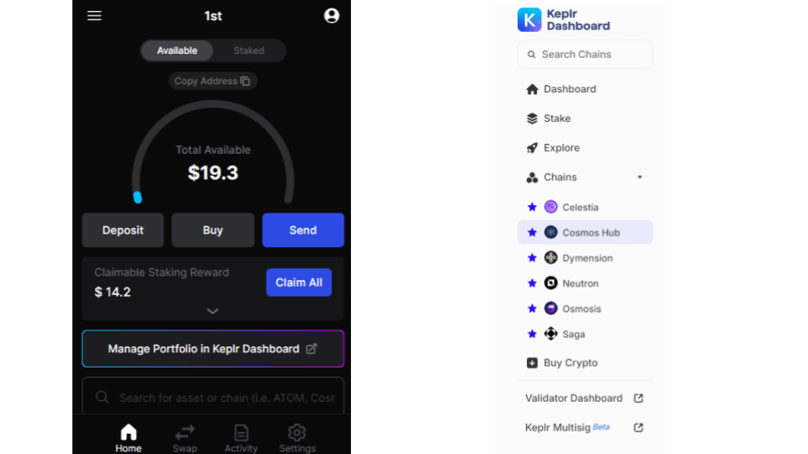Click the external link icon beside Validator Dashboard
Image resolution: width=808 pixels, height=454 pixels.
click(638, 399)
